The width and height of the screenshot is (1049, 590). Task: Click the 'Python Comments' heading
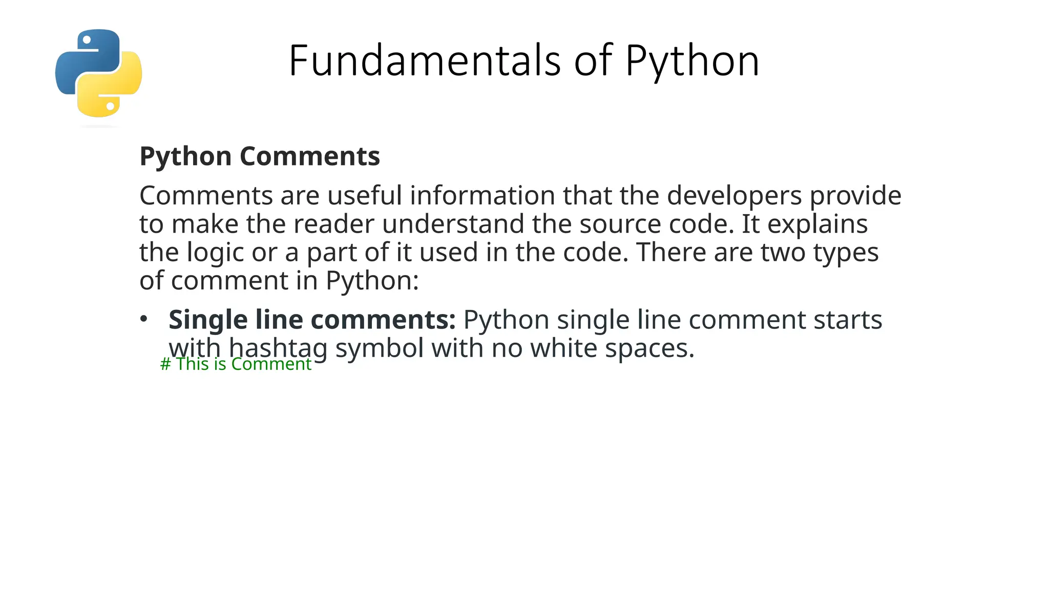[x=260, y=156]
